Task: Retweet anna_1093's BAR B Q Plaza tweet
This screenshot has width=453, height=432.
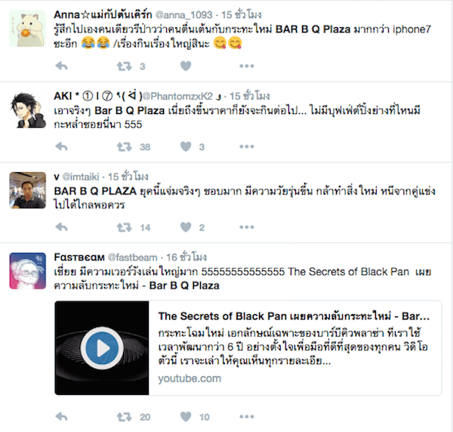Action: pyautogui.click(x=125, y=66)
